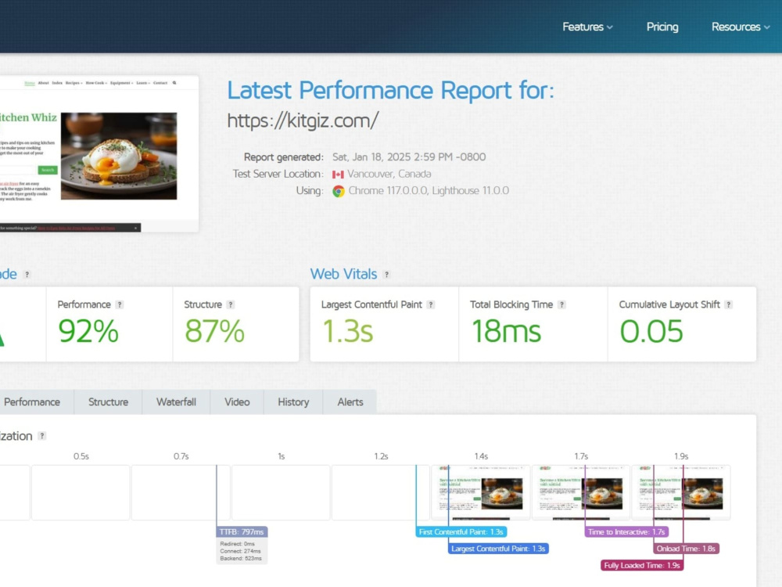Viewport: 782px width, 587px height.
Task: Click the First Contentful Paint: 1.3s marker
Action: [x=461, y=532]
